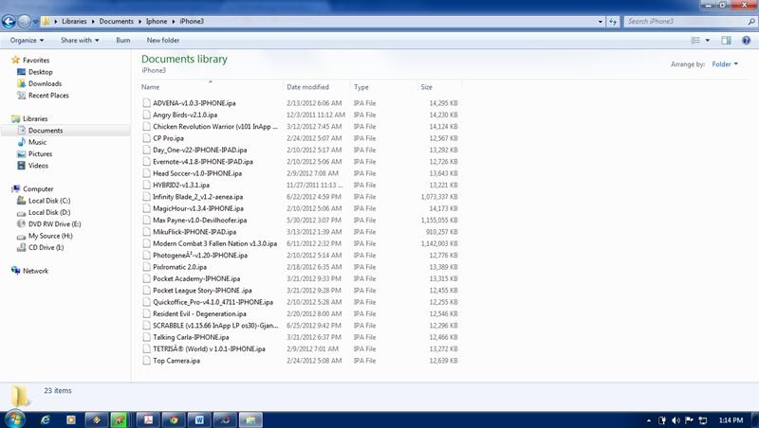Select Computer in navigation pane

[x=38, y=188]
